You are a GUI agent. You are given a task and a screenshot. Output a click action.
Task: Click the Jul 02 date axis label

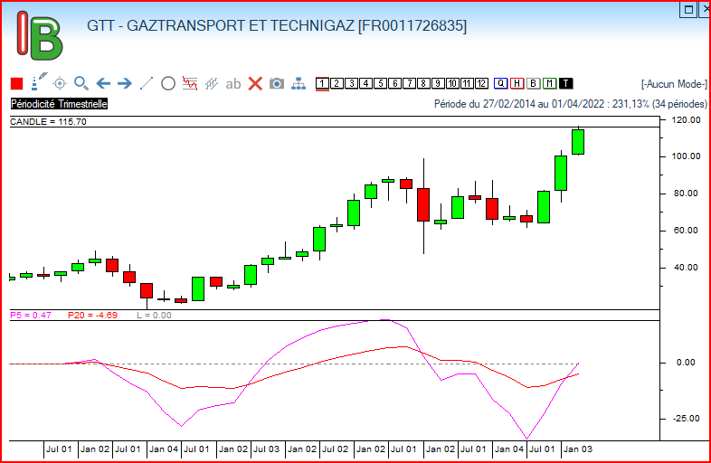point(335,449)
